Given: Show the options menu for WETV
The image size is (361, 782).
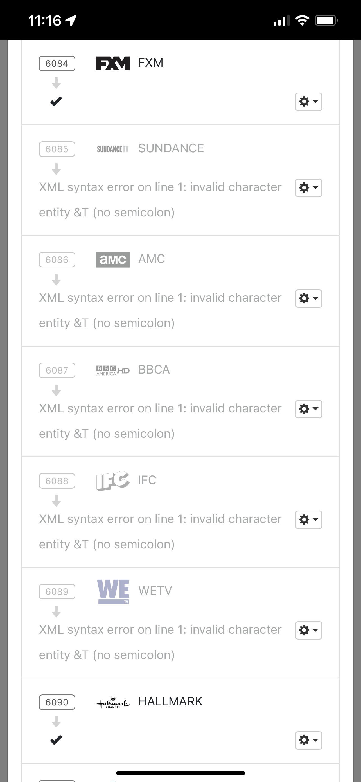Looking at the screenshot, I should click(308, 630).
